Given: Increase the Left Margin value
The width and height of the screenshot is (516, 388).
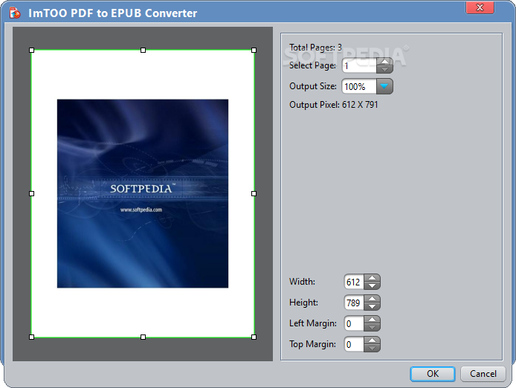Looking at the screenshot, I should (373, 320).
